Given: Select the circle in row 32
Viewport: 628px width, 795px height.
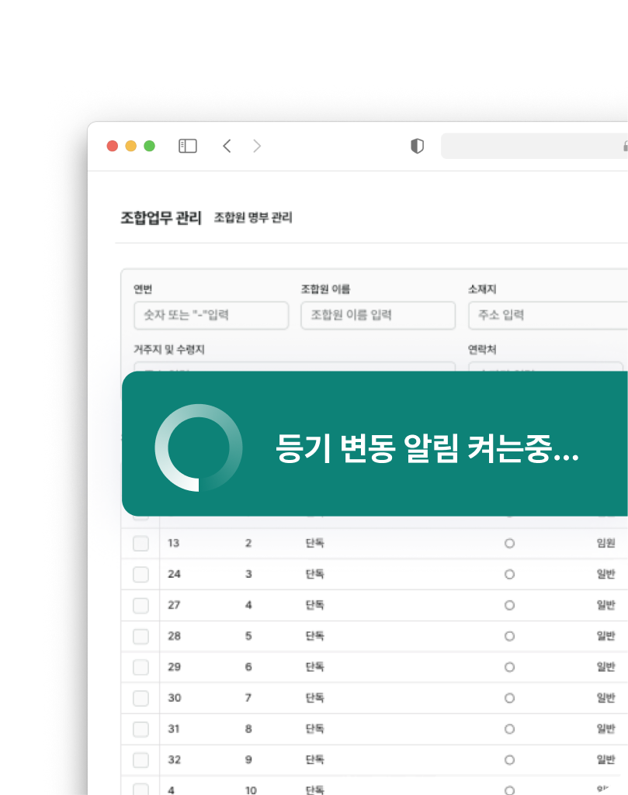Looking at the screenshot, I should click(x=509, y=760).
